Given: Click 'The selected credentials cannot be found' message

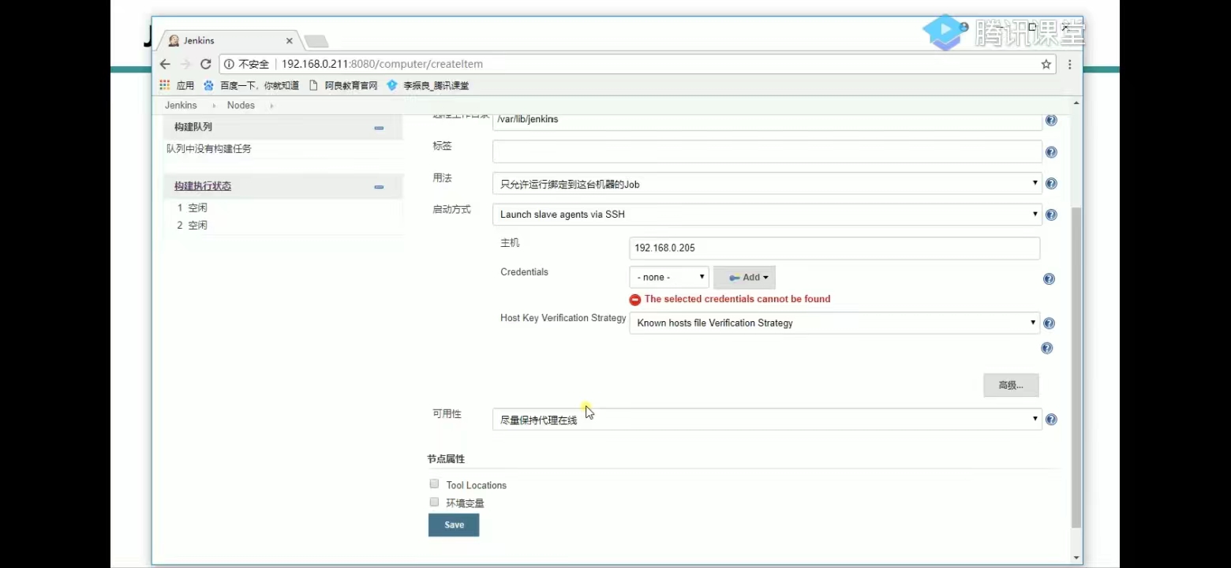Looking at the screenshot, I should pyautogui.click(x=737, y=299).
